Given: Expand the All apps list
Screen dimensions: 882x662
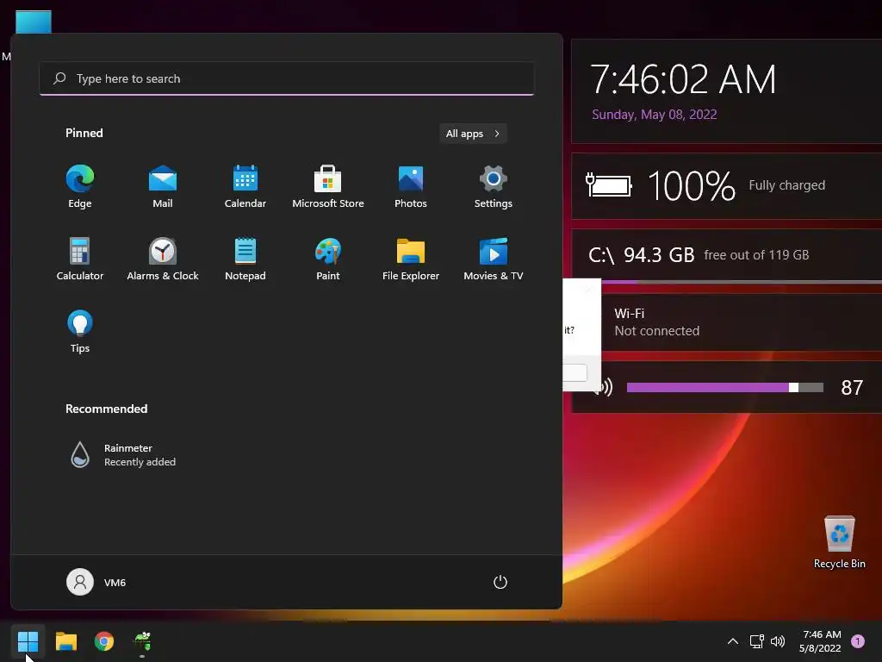Looking at the screenshot, I should [473, 134].
